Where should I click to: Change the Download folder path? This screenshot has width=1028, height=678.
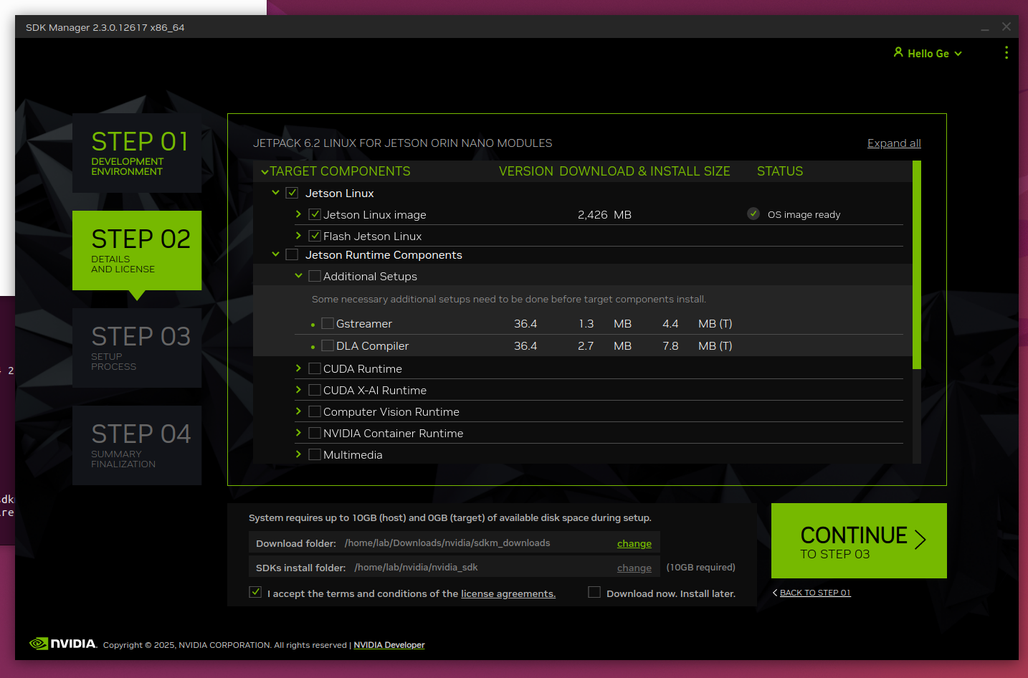634,543
